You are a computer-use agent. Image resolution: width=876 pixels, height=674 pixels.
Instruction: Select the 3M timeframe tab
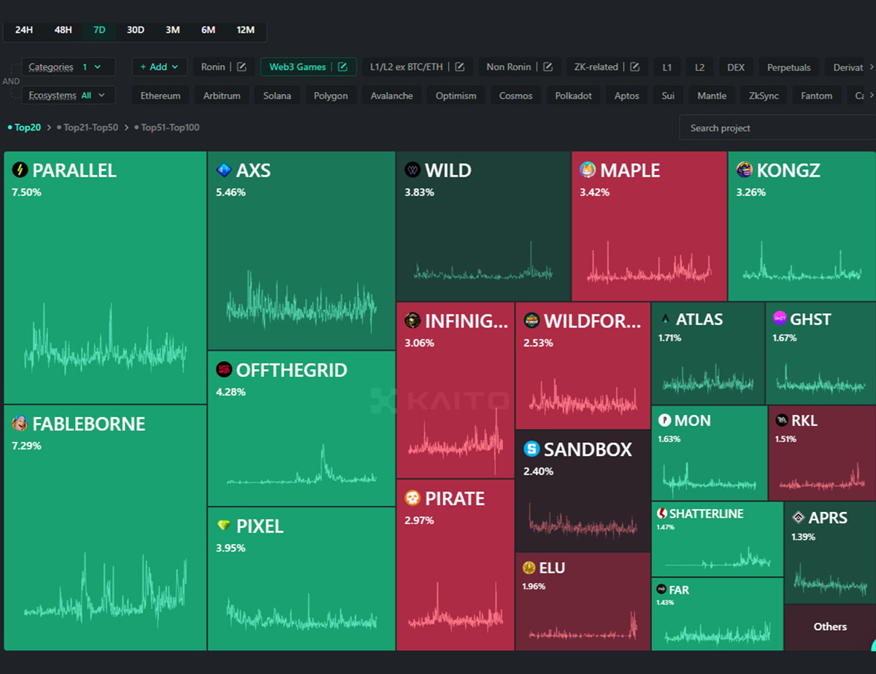click(x=172, y=30)
